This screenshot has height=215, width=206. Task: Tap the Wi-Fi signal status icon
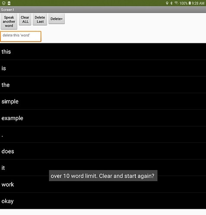pos(176,3)
